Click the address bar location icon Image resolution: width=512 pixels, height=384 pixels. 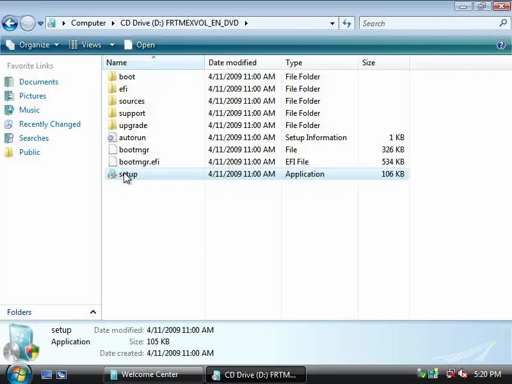point(52,23)
